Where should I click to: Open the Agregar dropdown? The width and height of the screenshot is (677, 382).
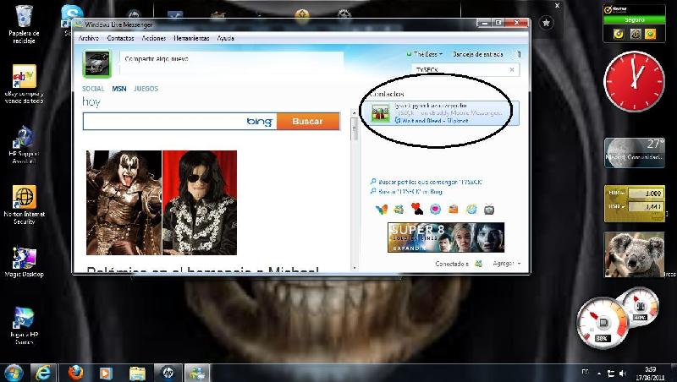(506, 264)
